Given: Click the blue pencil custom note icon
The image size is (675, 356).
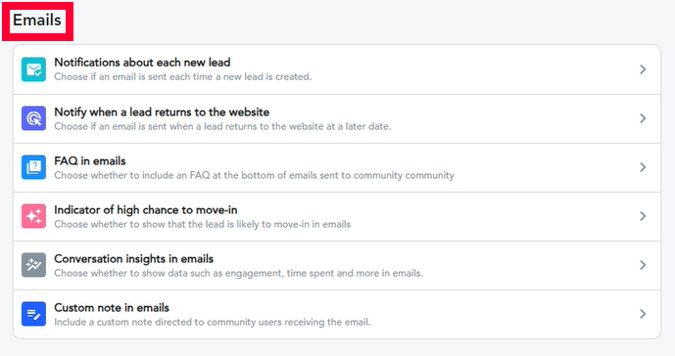Looking at the screenshot, I should point(33,314).
